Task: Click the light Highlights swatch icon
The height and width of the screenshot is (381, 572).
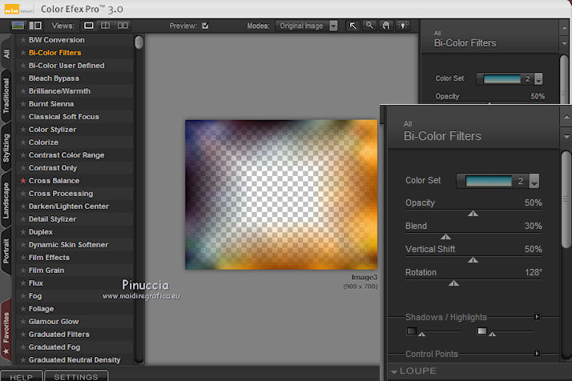Action: 482,331
